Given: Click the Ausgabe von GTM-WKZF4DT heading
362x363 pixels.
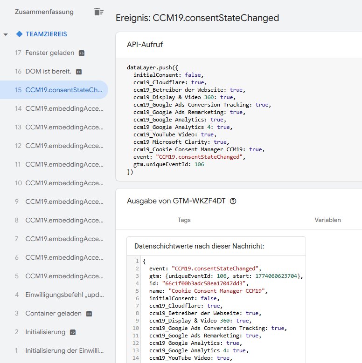Looking at the screenshot, I should pos(176,201).
